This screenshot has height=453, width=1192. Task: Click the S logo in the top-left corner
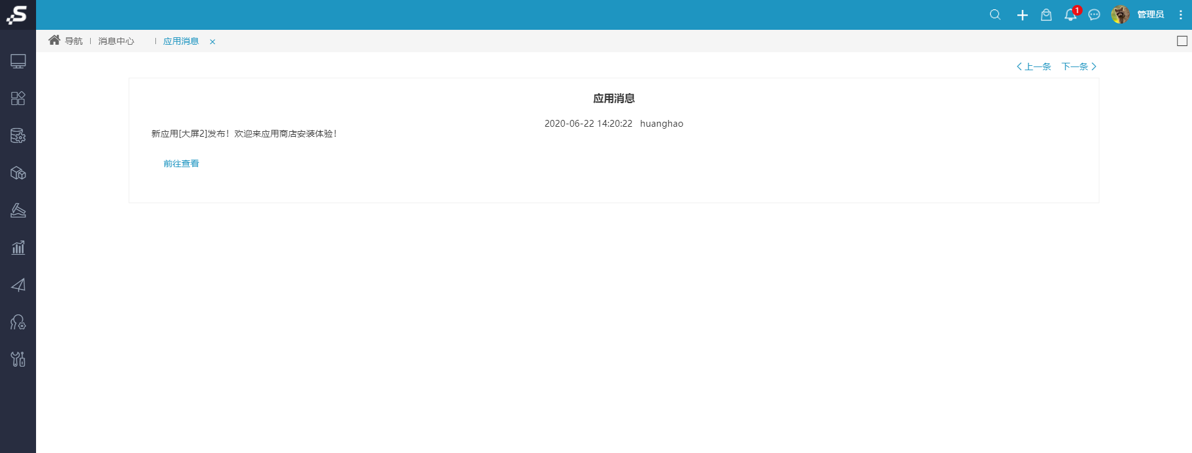(x=17, y=15)
